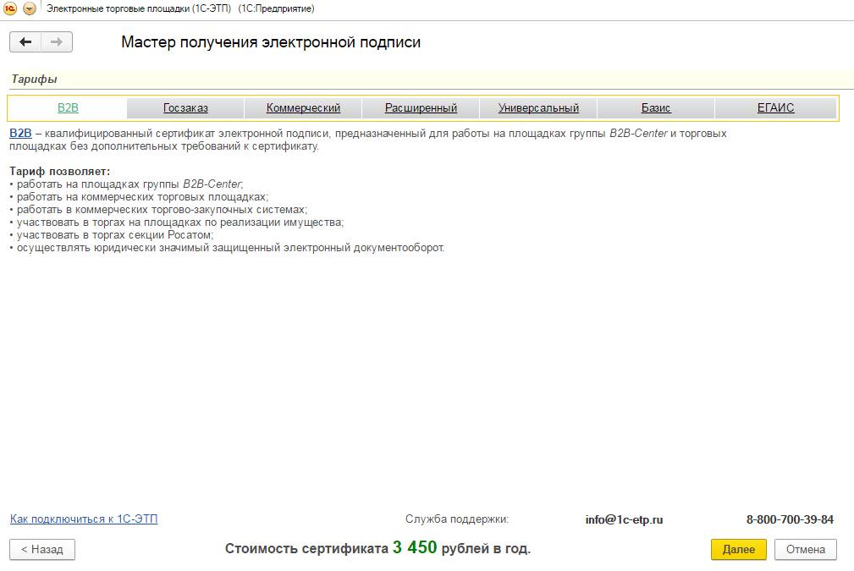Click the line 'работать на площадках группы B2B-Center'
854x571 pixels.
(x=126, y=184)
